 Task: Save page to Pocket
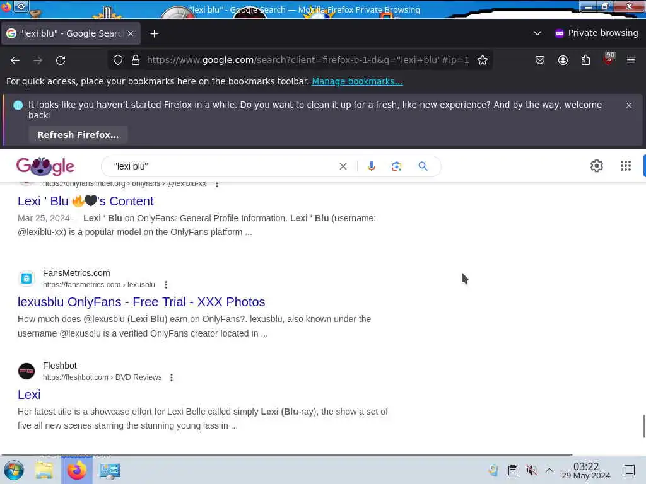click(x=540, y=60)
